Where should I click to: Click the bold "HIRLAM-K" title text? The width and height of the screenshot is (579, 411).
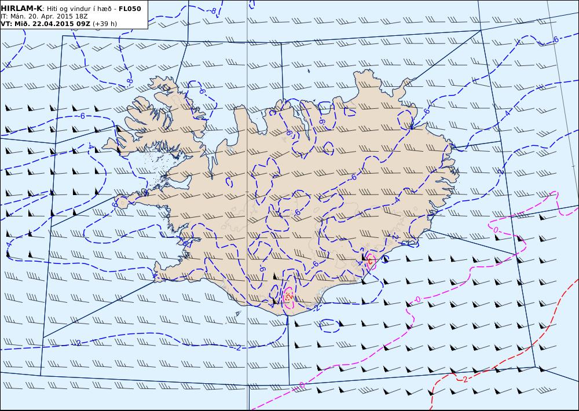point(21,9)
